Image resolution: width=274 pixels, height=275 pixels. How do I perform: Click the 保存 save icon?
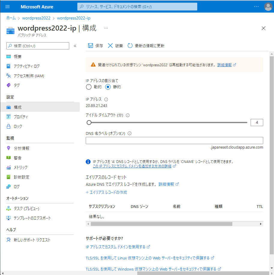tap(91, 46)
